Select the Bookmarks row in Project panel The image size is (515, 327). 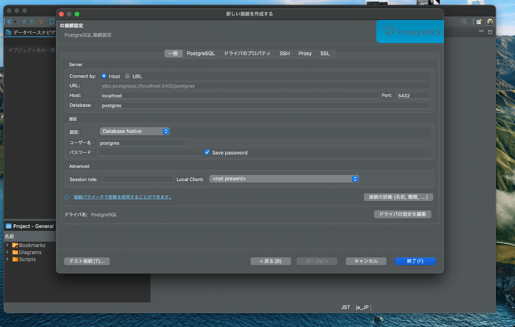[30, 245]
